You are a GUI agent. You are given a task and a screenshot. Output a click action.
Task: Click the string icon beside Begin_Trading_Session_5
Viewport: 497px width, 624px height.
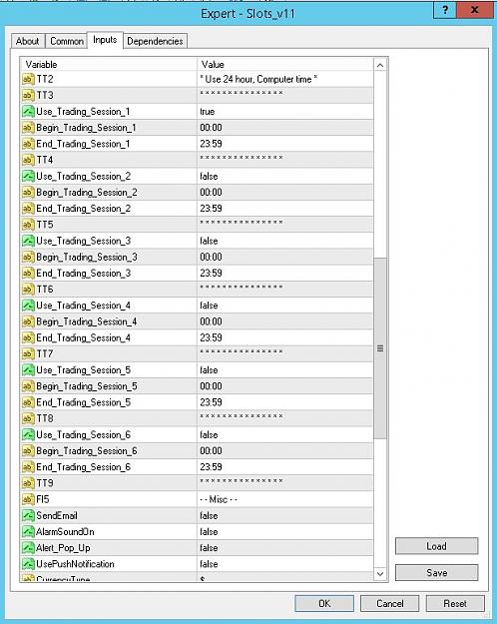click(x=28, y=386)
